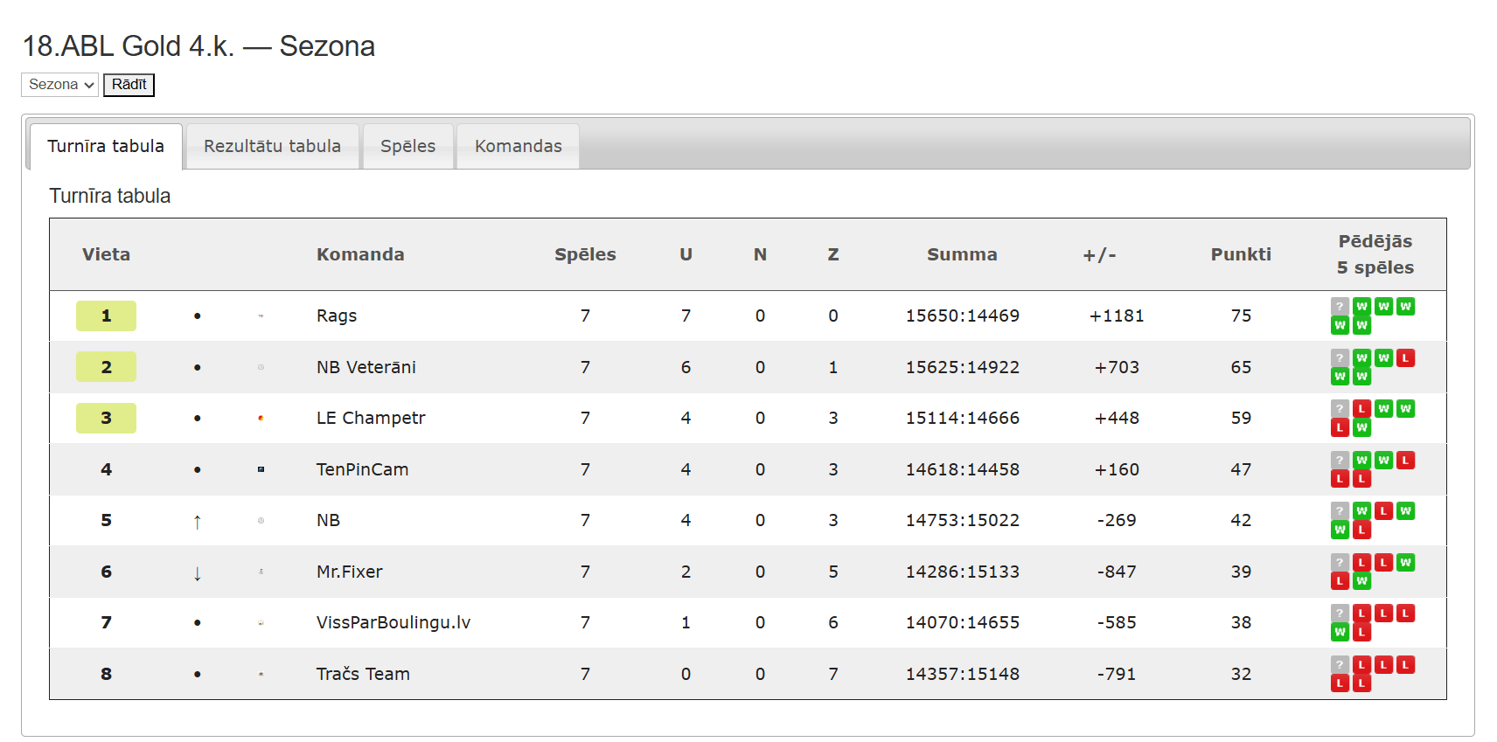Click the green W badge in VissParBoulingu.lv row
This screenshot has height=742, width=1497.
tap(1340, 632)
